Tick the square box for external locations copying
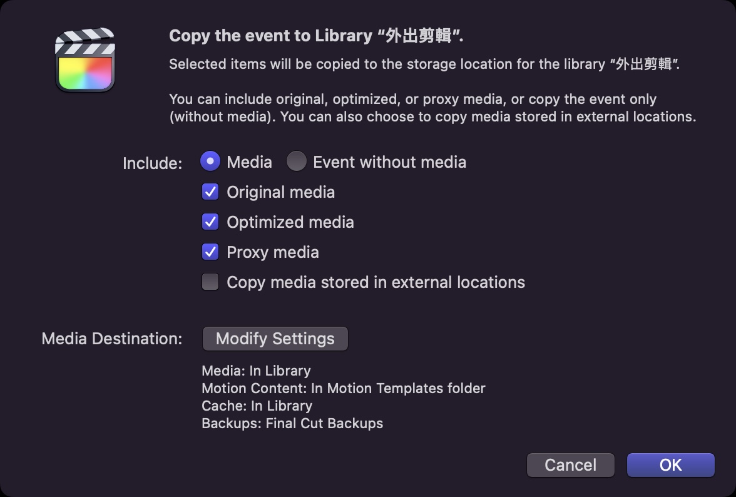 [210, 282]
